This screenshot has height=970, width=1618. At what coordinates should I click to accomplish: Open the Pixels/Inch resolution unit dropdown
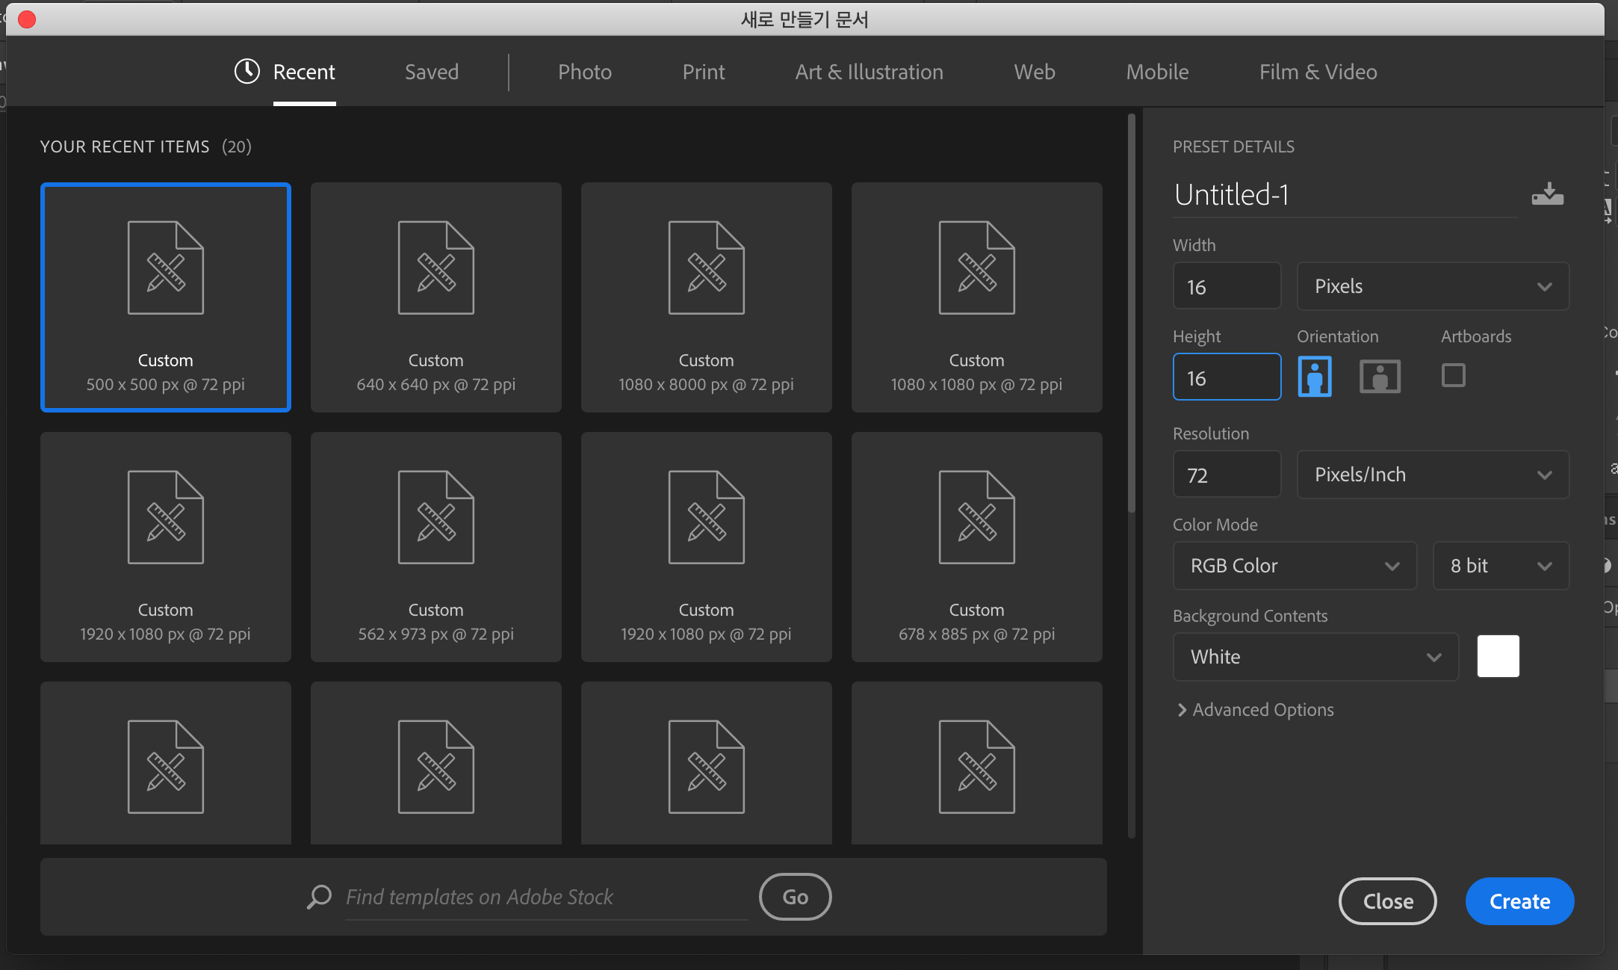(1432, 475)
